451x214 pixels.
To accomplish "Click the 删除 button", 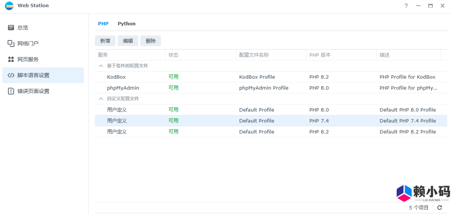I will tap(151, 41).
